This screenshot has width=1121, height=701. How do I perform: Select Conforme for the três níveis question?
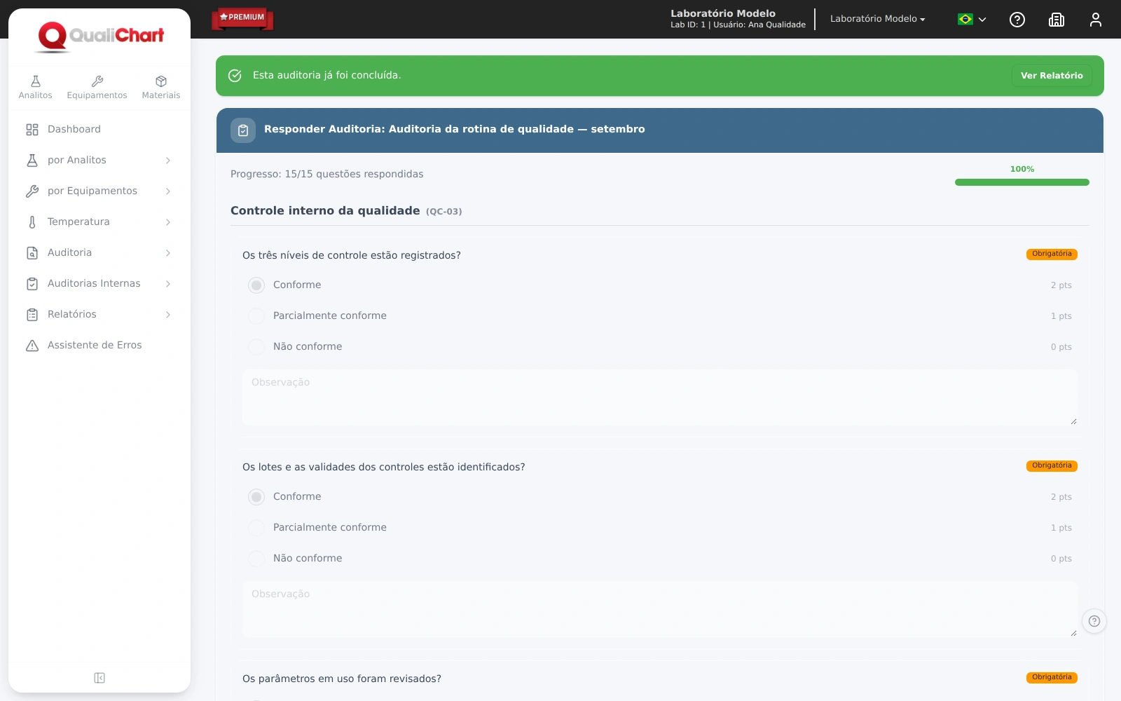(x=256, y=285)
